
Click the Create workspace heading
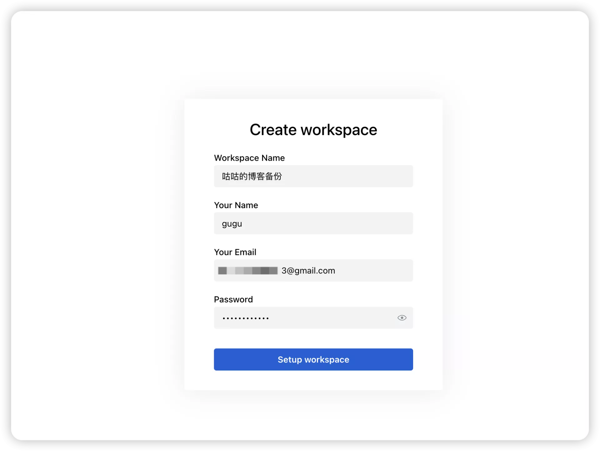pyautogui.click(x=313, y=130)
